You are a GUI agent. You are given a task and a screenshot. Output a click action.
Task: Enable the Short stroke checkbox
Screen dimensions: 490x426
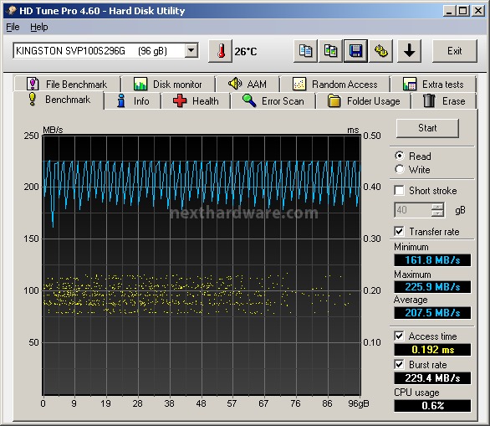[x=399, y=190]
